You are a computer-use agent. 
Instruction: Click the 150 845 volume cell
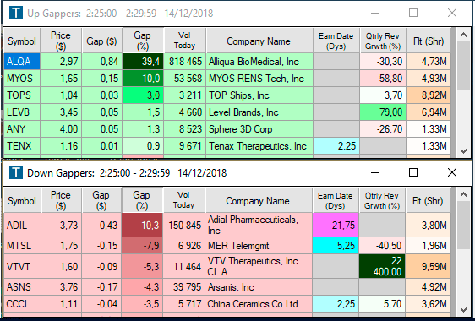click(184, 225)
